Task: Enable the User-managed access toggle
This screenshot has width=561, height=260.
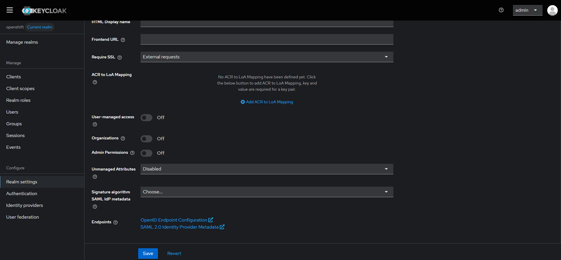Action: 146,118
